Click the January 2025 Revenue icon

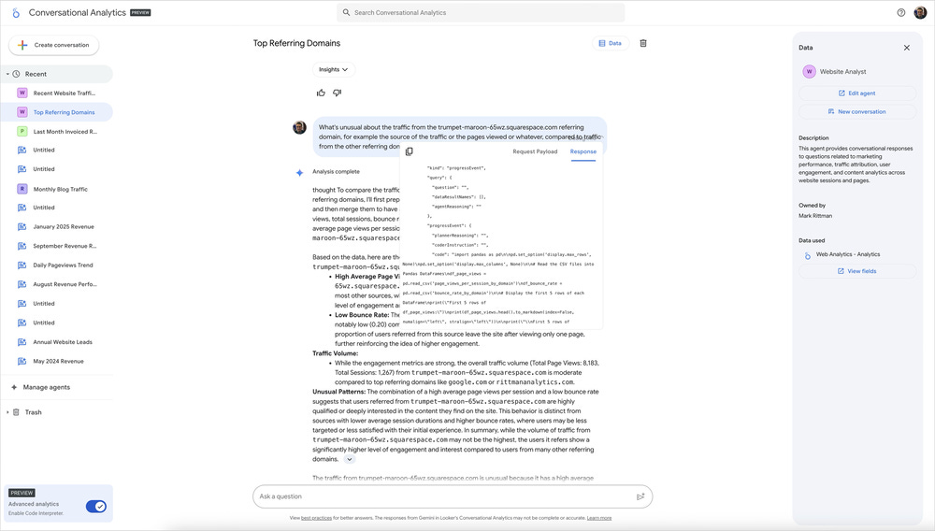click(22, 227)
